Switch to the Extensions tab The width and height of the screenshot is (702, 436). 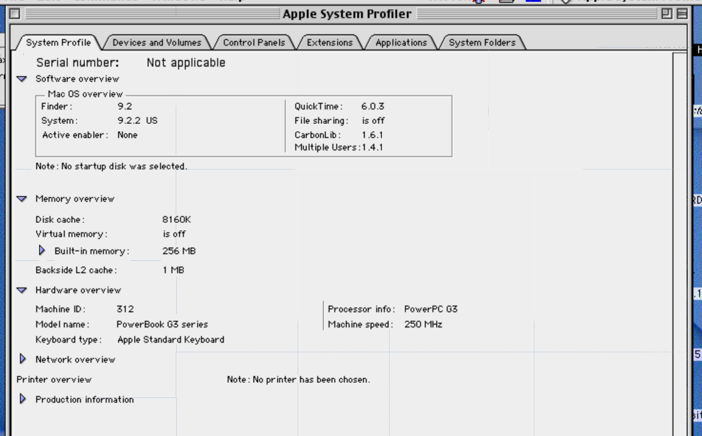coord(330,42)
